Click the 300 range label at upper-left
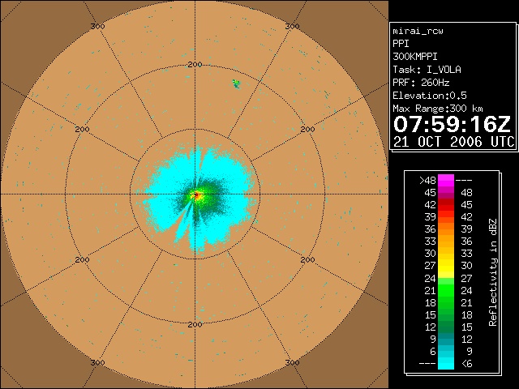Image resolution: width=519 pixels, height=389 pixels. tap(97, 26)
